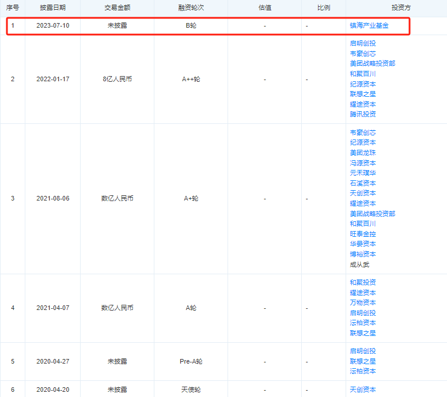Click the 融资轮次 column header
Viewport: 447px width, 397px height.
pos(191,8)
